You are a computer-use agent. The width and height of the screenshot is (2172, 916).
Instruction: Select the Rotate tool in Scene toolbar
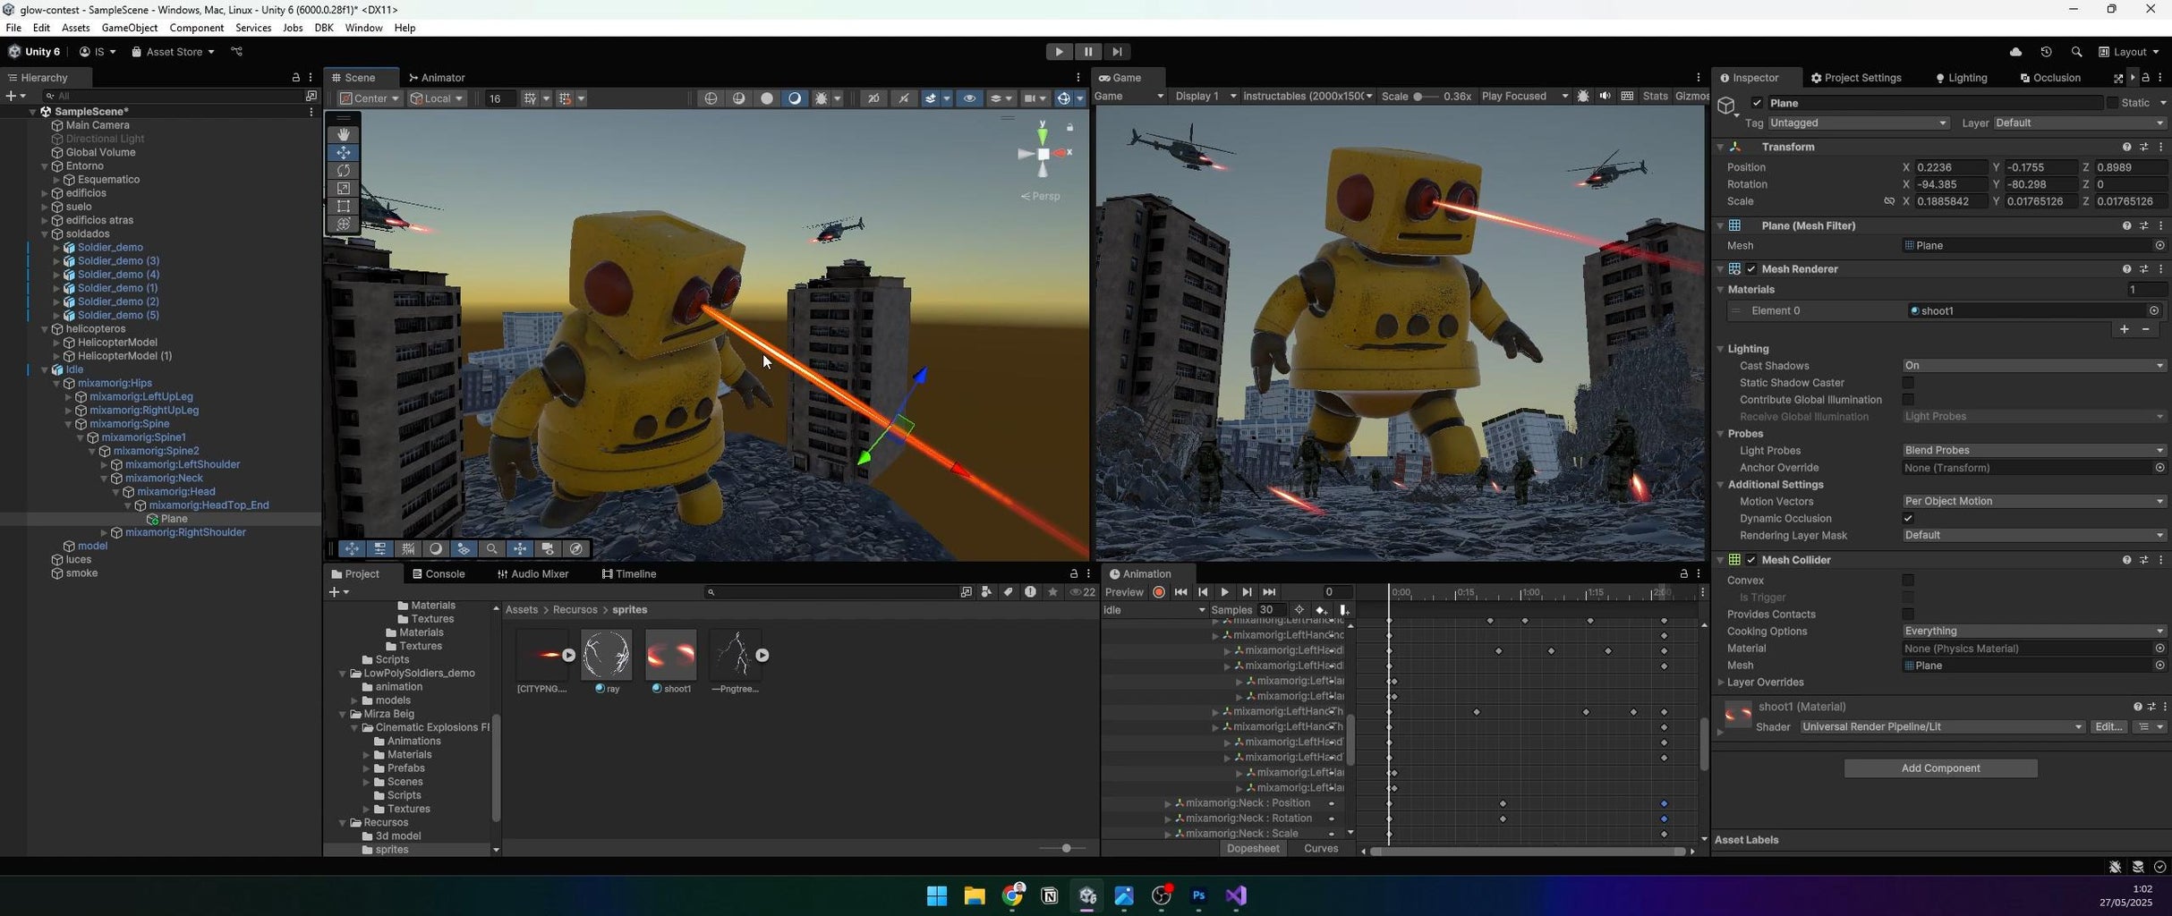coord(344,170)
